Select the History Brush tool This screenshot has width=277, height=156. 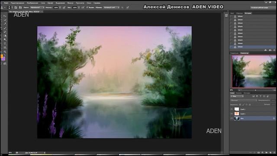(x=5, y=32)
